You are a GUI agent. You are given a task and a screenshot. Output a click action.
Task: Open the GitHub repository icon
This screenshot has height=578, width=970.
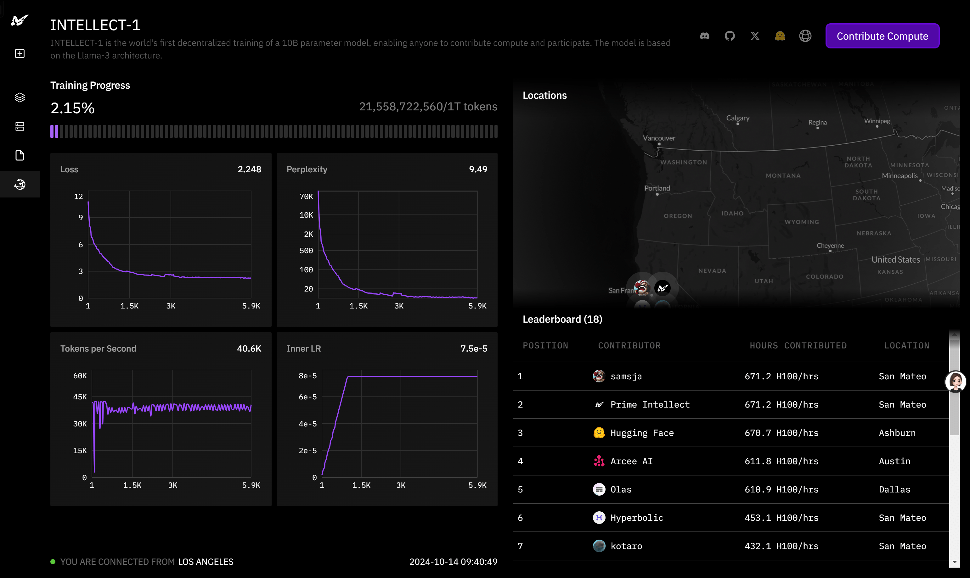click(730, 36)
